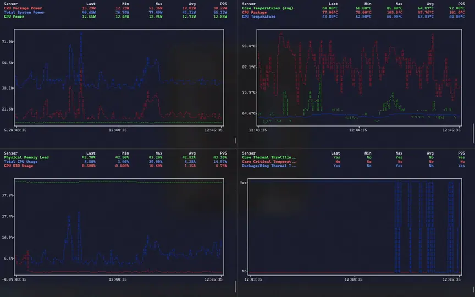Select the GPU Temperature sensor label
This screenshot has height=297, width=475.
point(259,16)
